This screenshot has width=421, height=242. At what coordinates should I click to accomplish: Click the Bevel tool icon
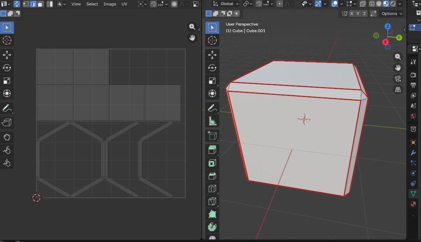click(x=212, y=176)
